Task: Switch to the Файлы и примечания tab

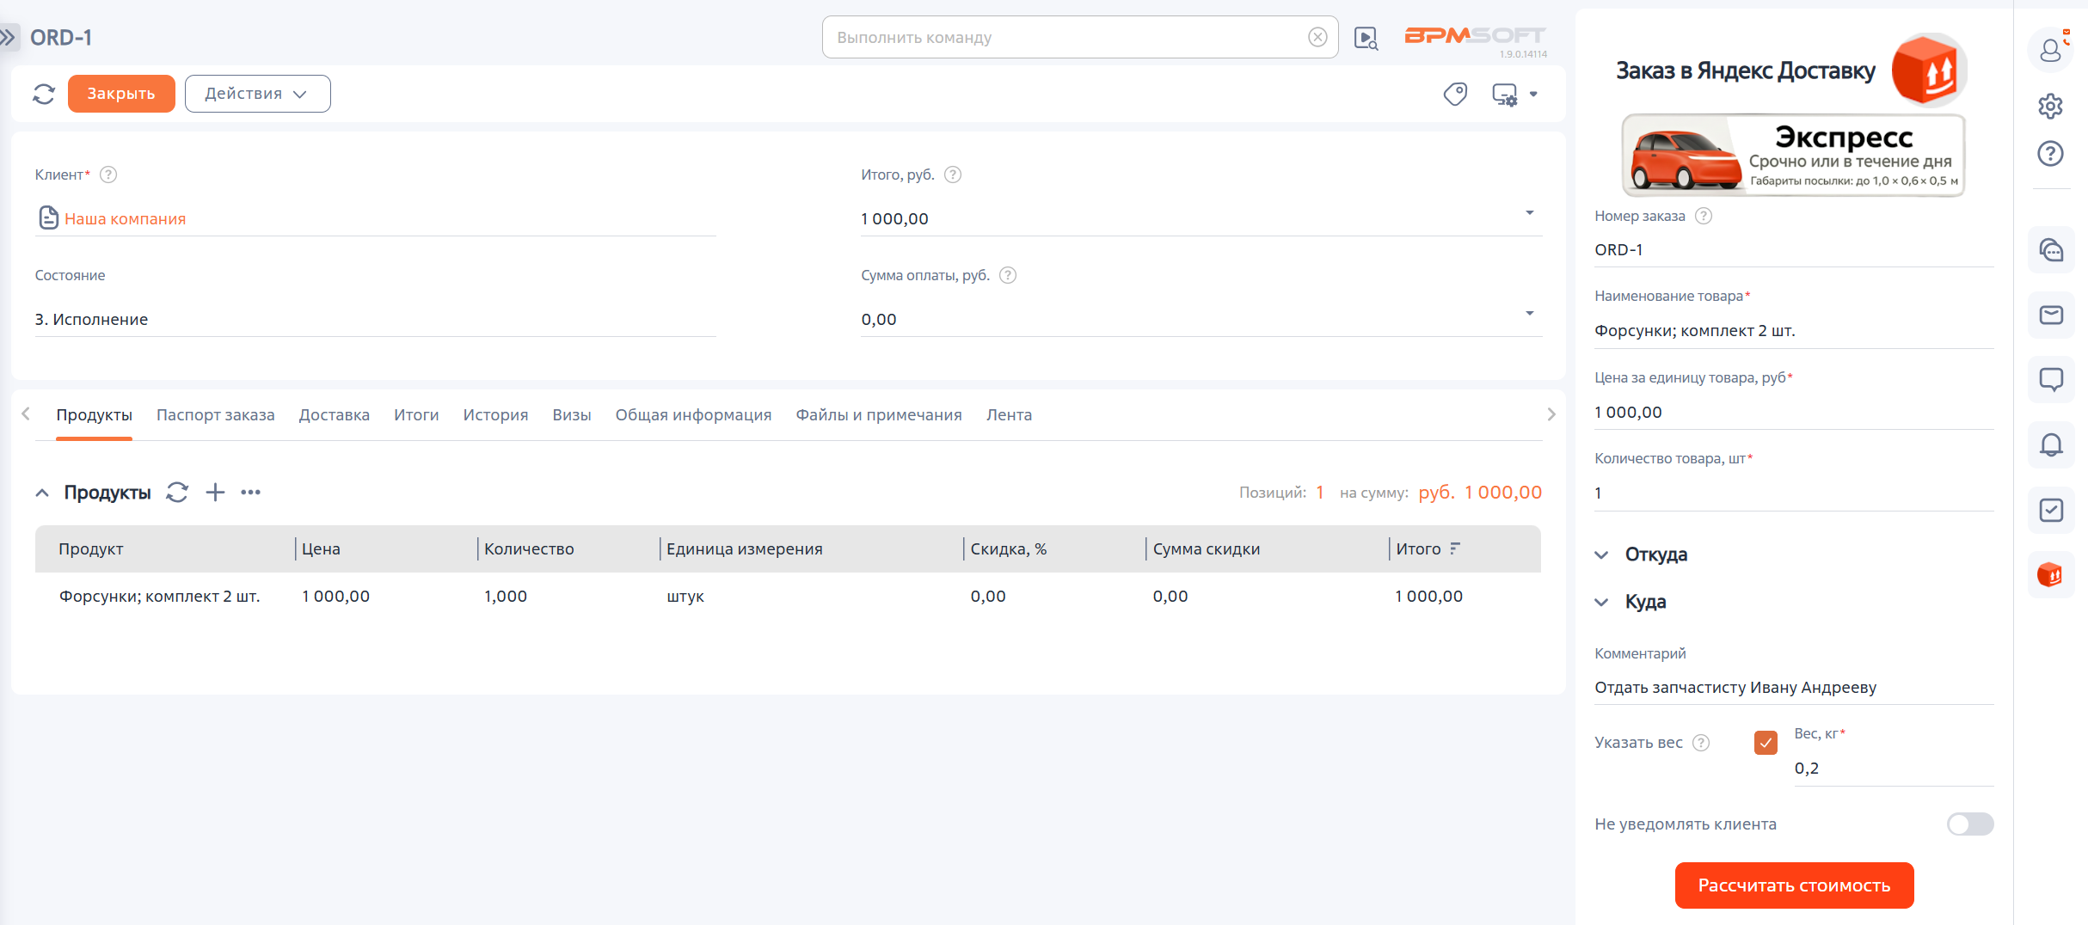Action: click(878, 415)
